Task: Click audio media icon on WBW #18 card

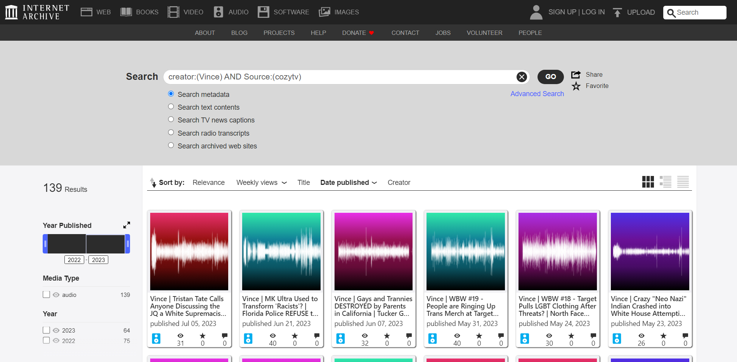Action: click(x=525, y=338)
